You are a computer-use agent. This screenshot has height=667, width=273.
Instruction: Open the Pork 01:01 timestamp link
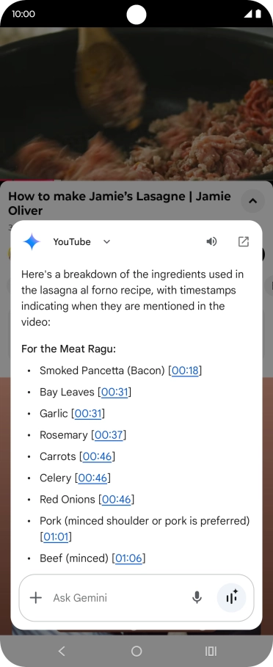pyautogui.click(x=56, y=537)
